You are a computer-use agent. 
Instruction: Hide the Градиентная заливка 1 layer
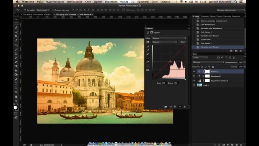[x=194, y=81]
